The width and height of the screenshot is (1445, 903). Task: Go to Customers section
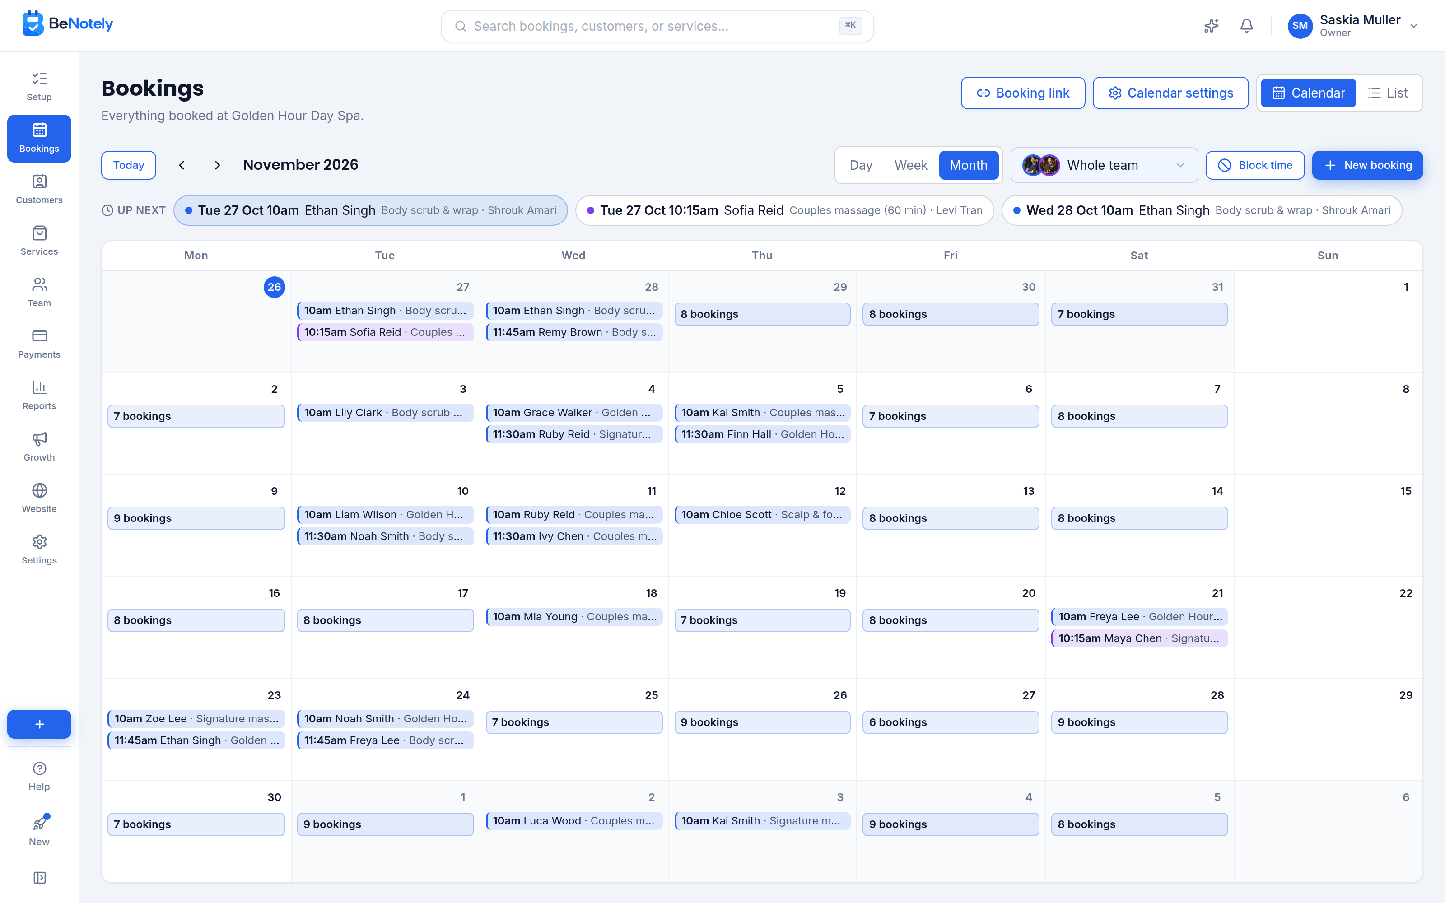click(x=39, y=189)
